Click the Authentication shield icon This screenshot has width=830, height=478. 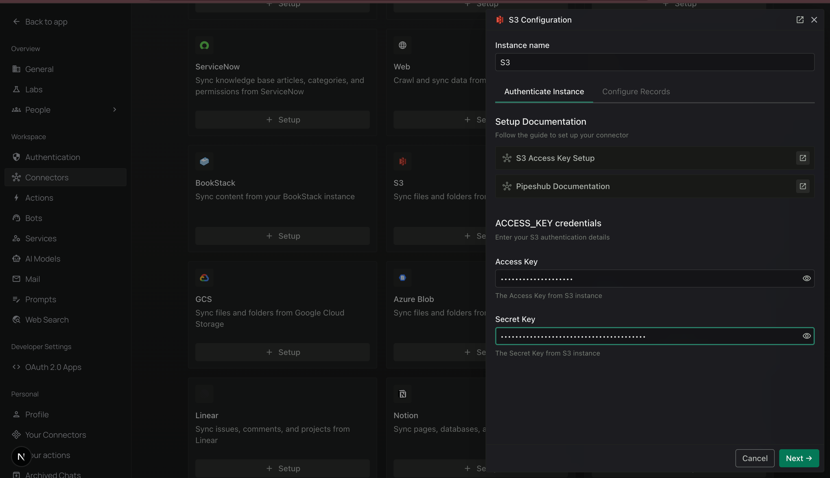[x=16, y=157]
